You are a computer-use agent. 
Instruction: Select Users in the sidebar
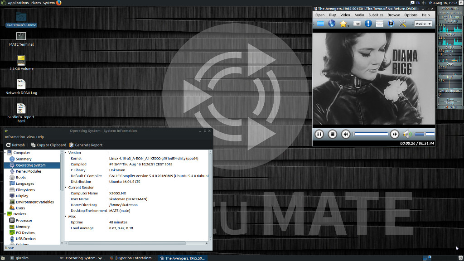tap(20, 208)
